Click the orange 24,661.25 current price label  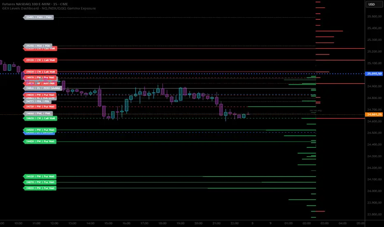[374, 114]
